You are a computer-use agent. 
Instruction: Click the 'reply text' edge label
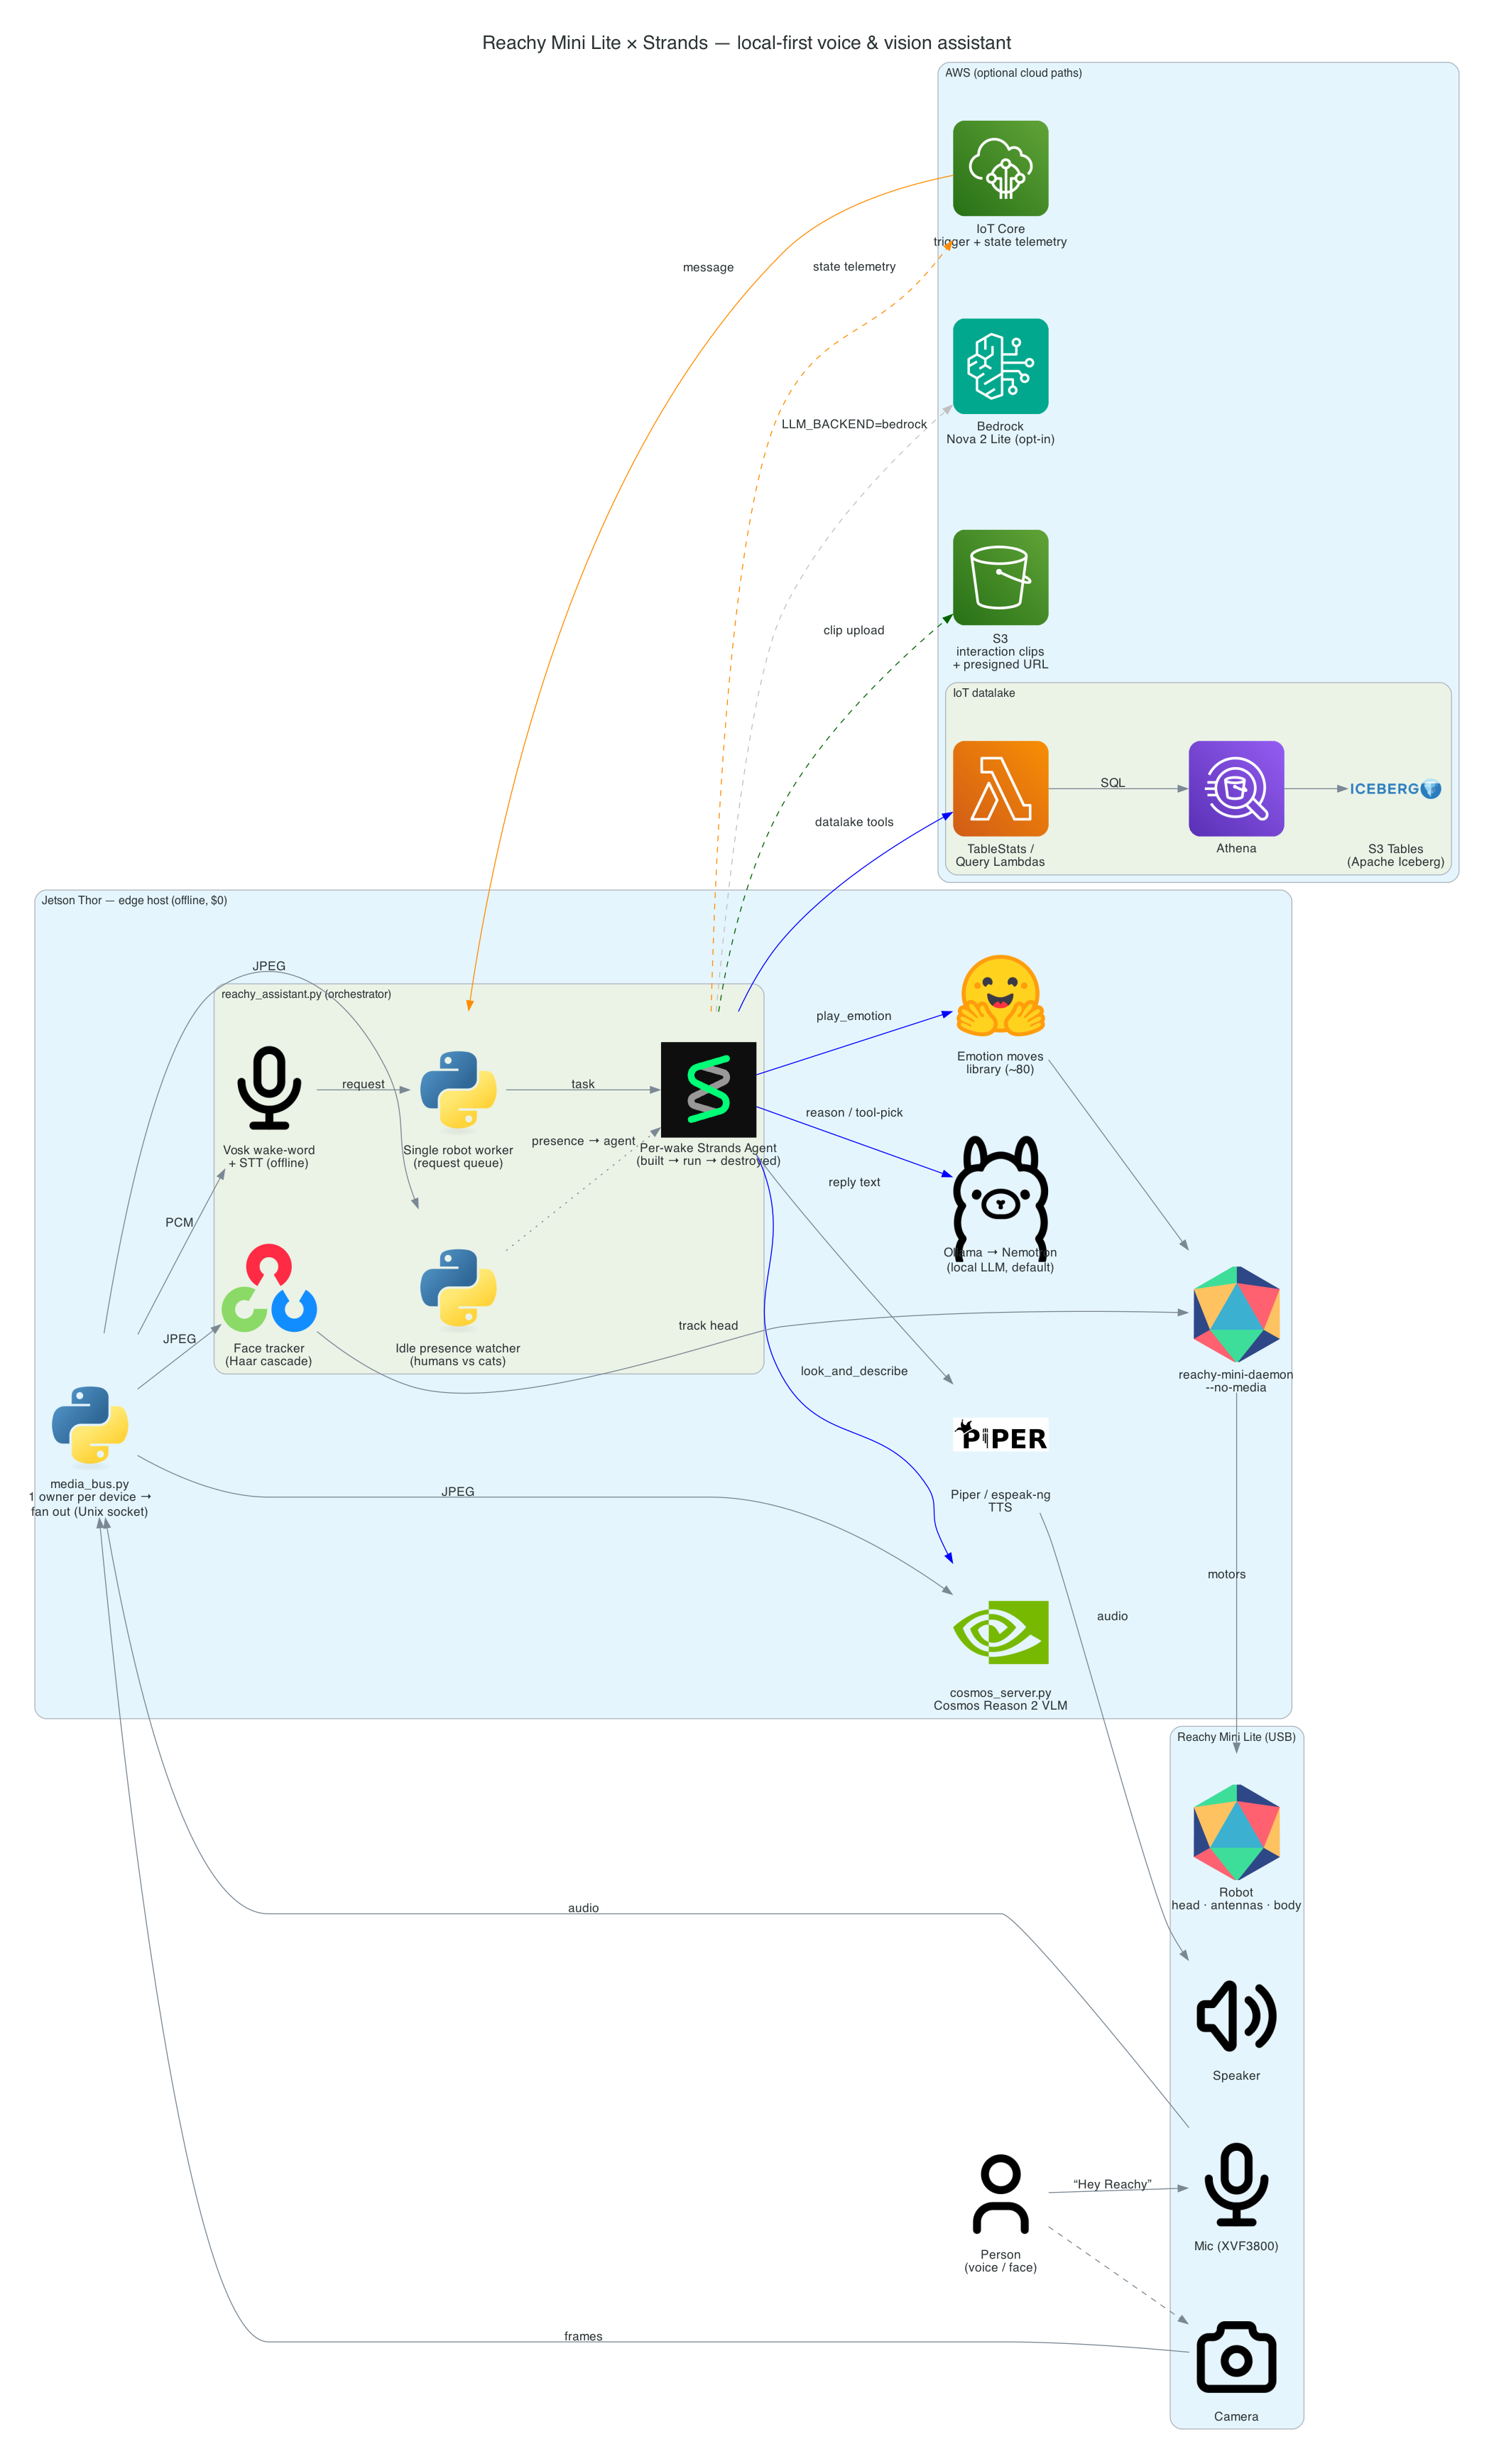coord(854,1182)
